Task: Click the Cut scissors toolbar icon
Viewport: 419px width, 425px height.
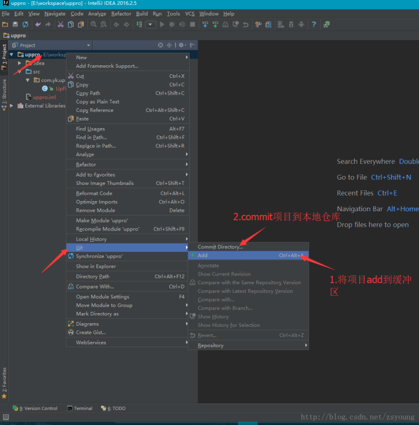Action: click(x=60, y=25)
